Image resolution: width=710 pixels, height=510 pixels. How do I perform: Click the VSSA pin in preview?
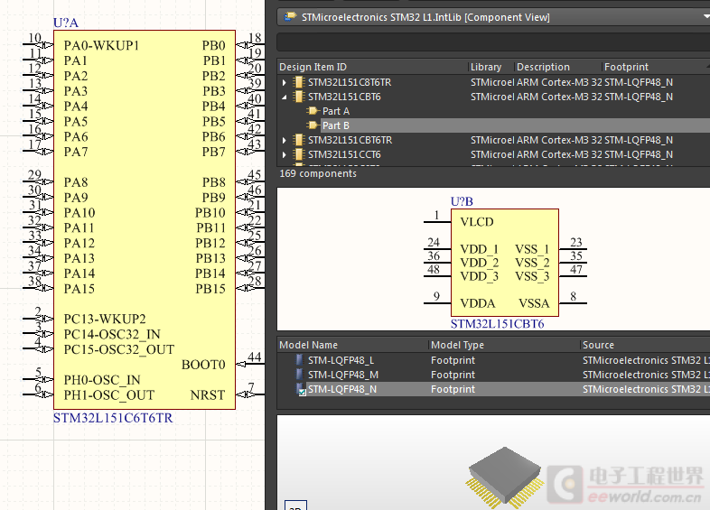pos(534,303)
